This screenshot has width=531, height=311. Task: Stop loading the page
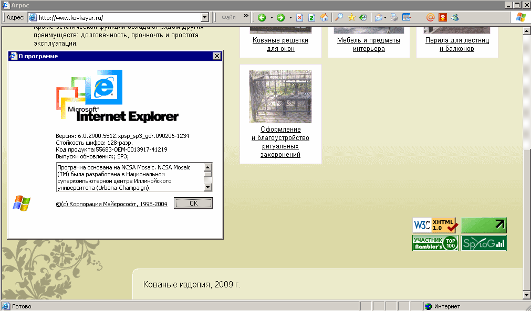pyautogui.click(x=299, y=17)
